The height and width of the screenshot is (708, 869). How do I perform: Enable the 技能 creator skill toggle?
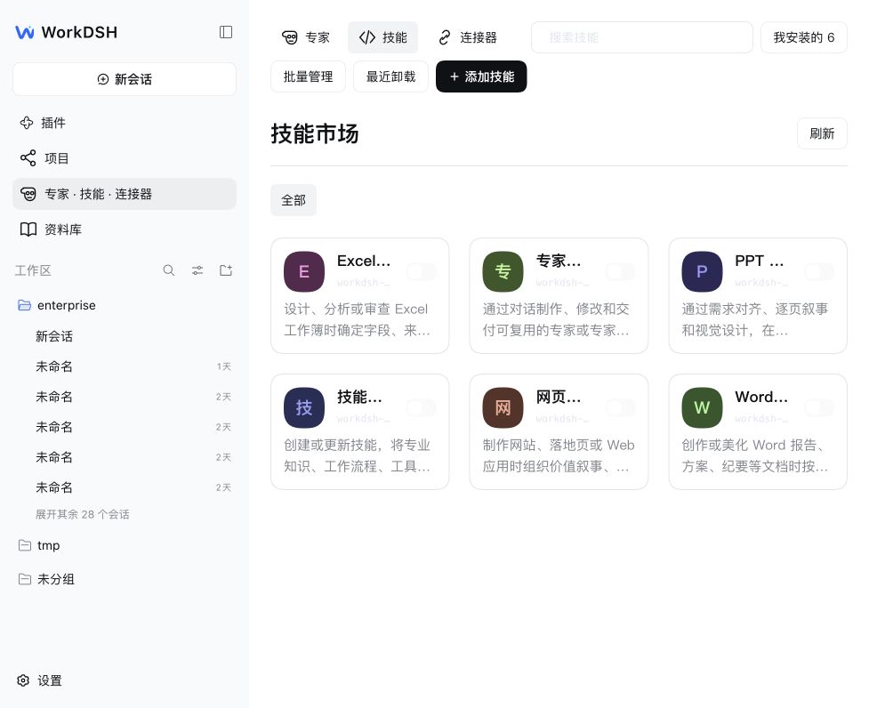pyautogui.click(x=422, y=407)
